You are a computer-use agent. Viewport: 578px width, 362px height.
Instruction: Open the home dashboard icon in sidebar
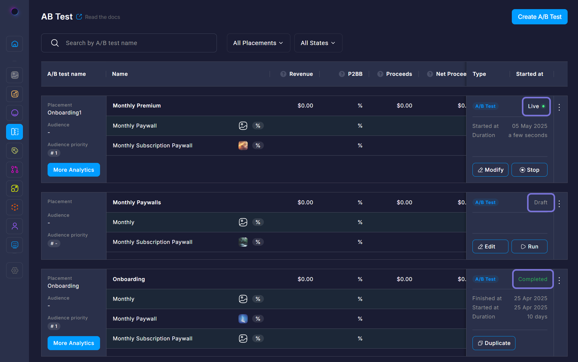pos(15,44)
